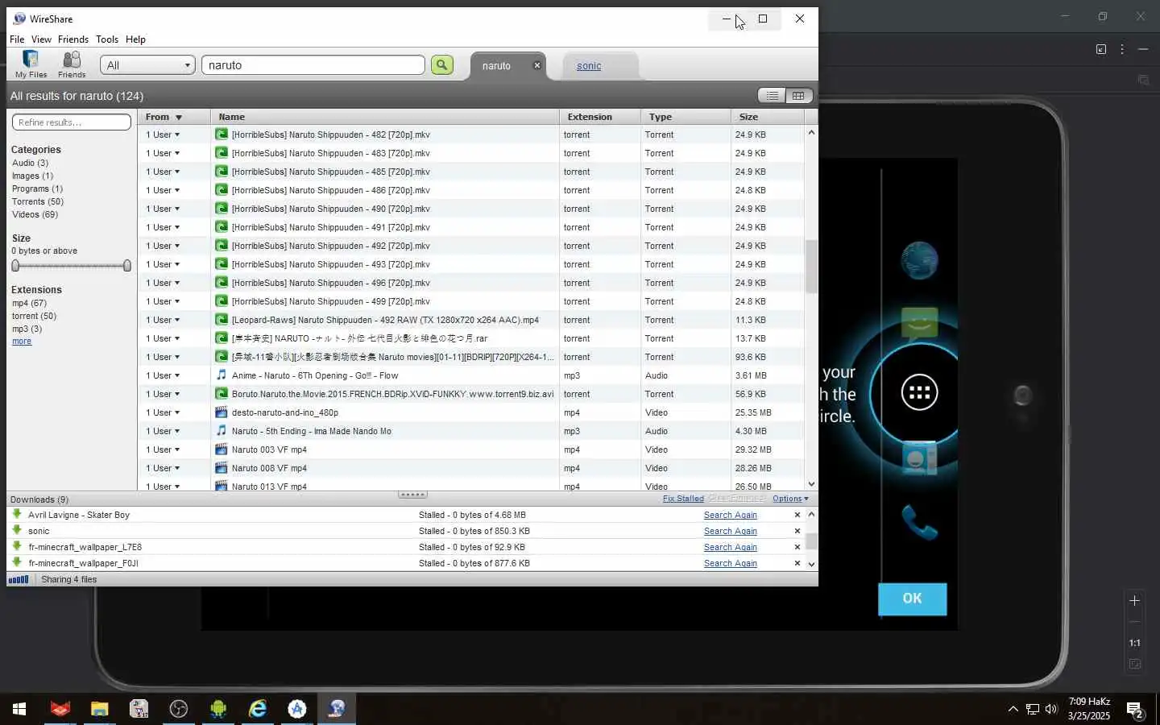Click the audio icon for Naruto 5th Ending
Screen dimensions: 1160x725
(x=222, y=431)
